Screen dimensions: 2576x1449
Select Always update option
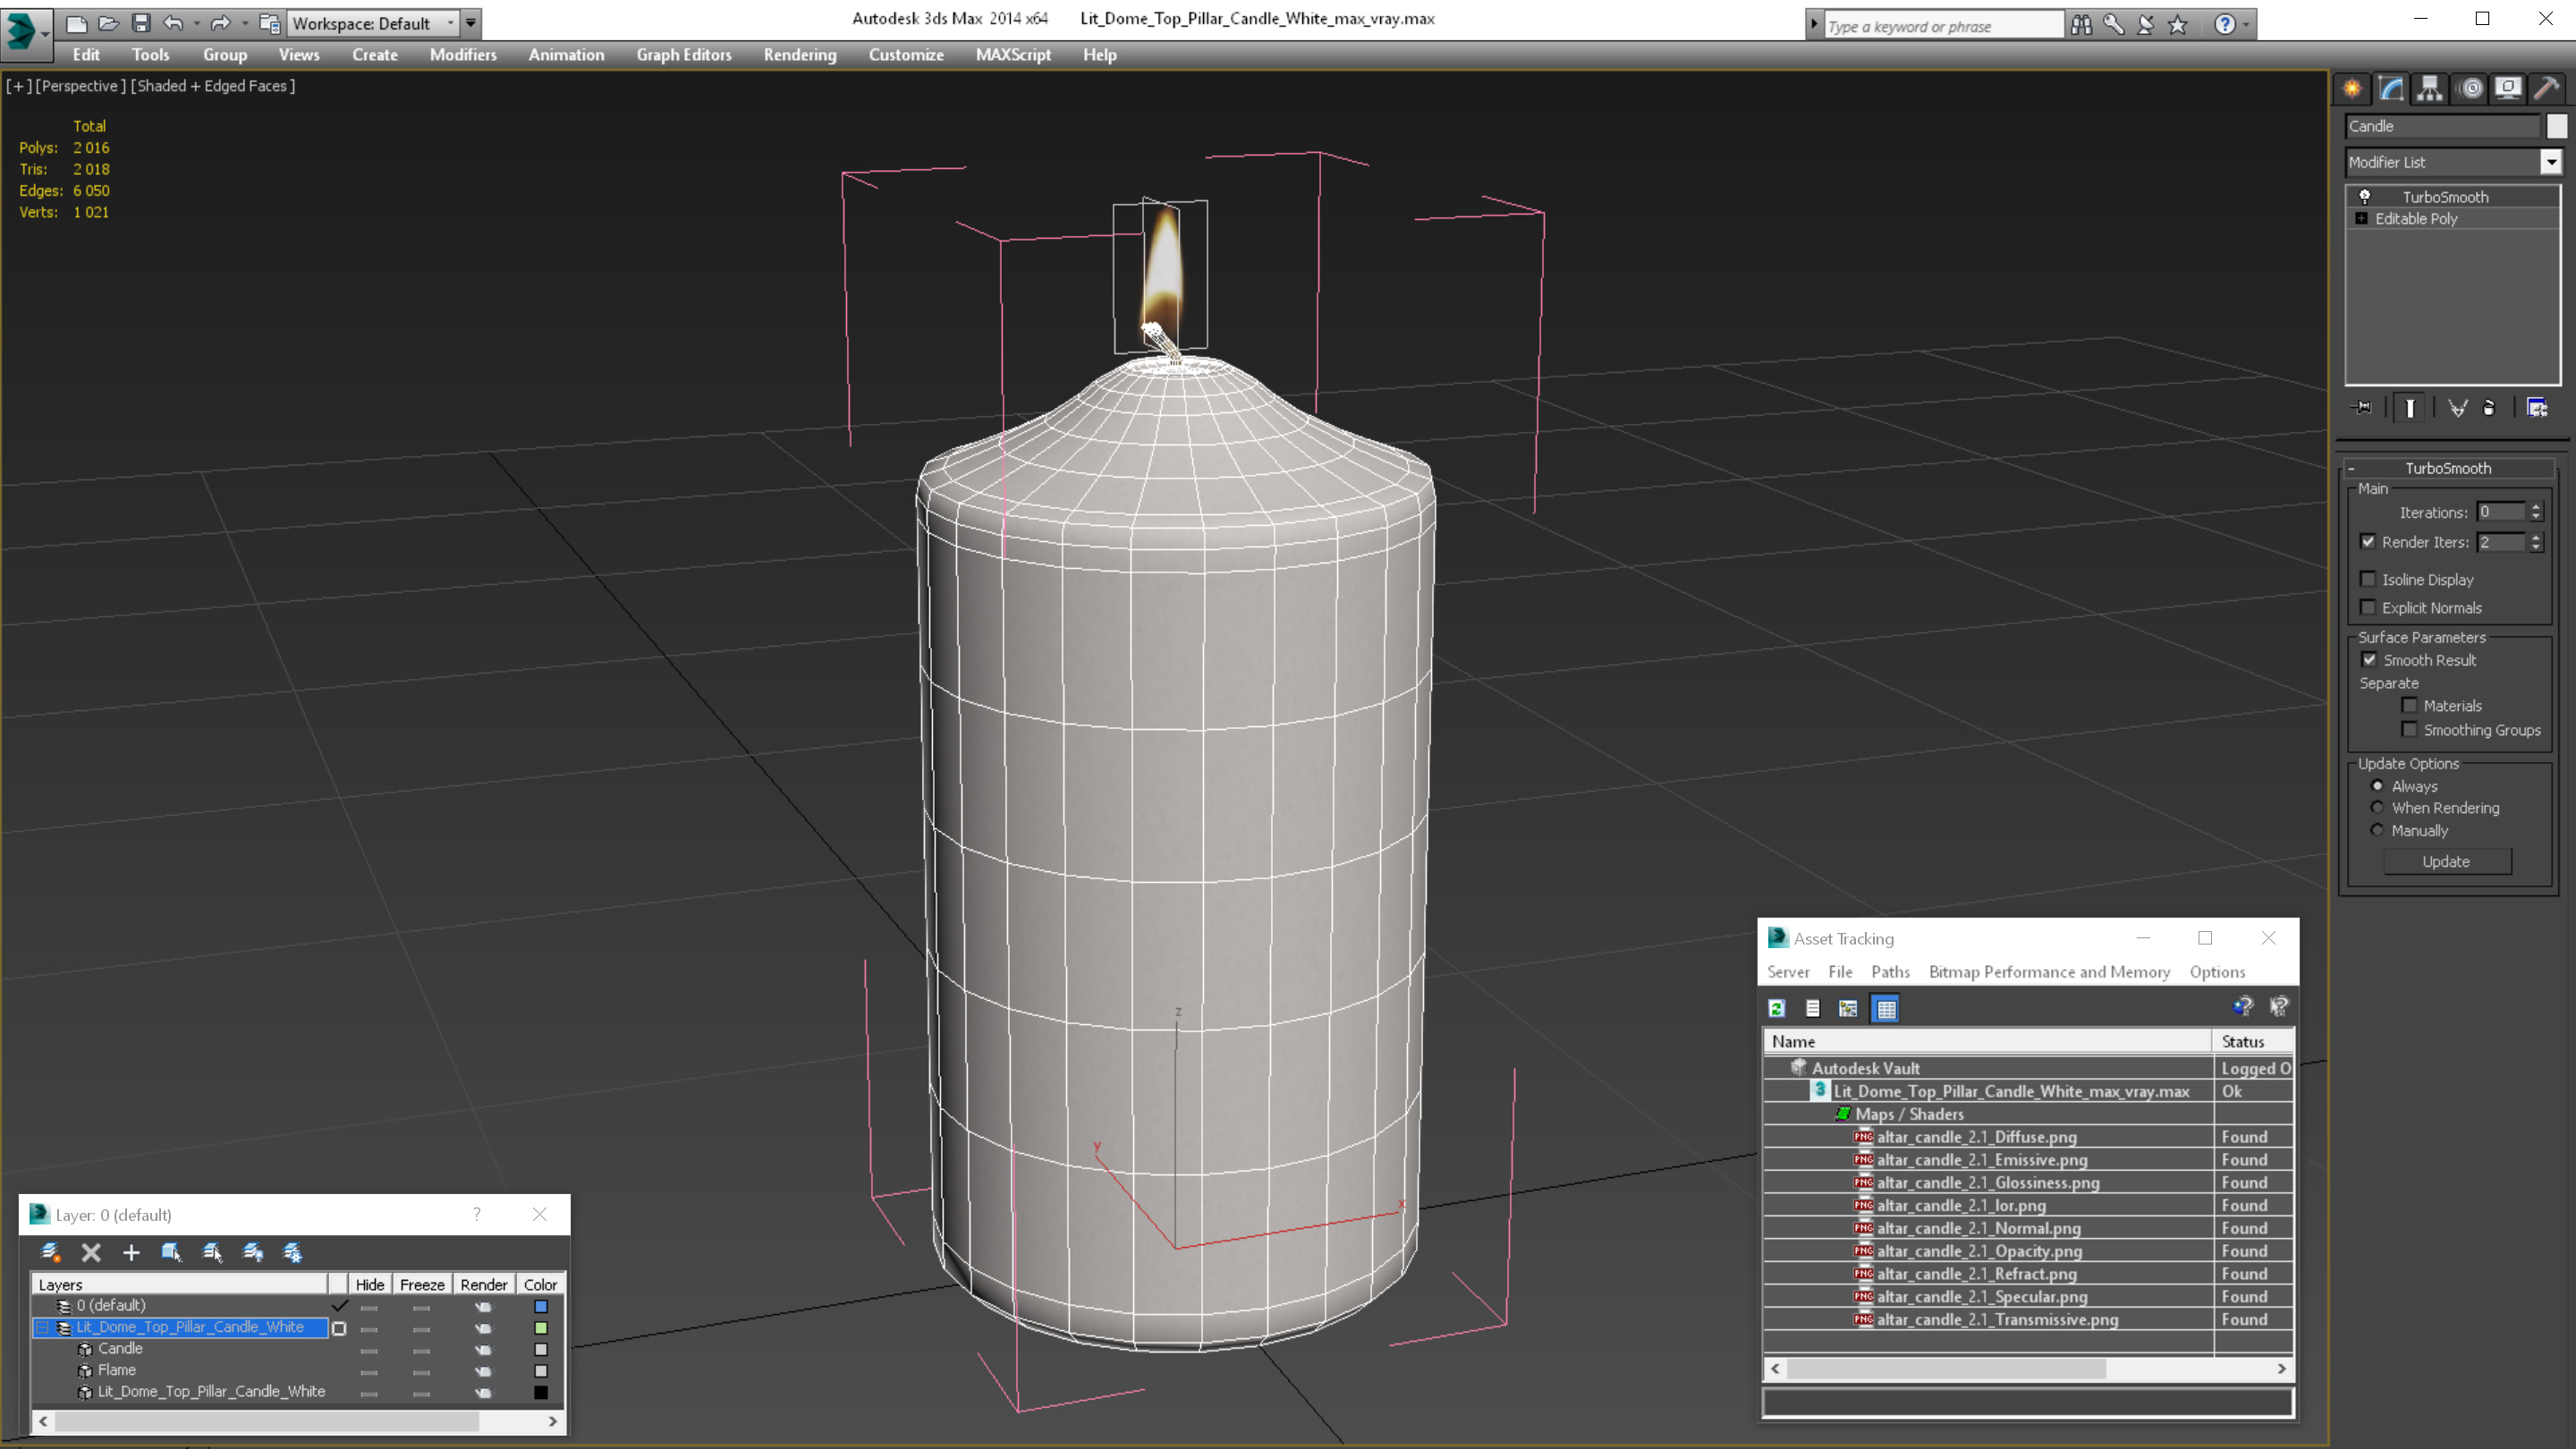tap(2378, 786)
